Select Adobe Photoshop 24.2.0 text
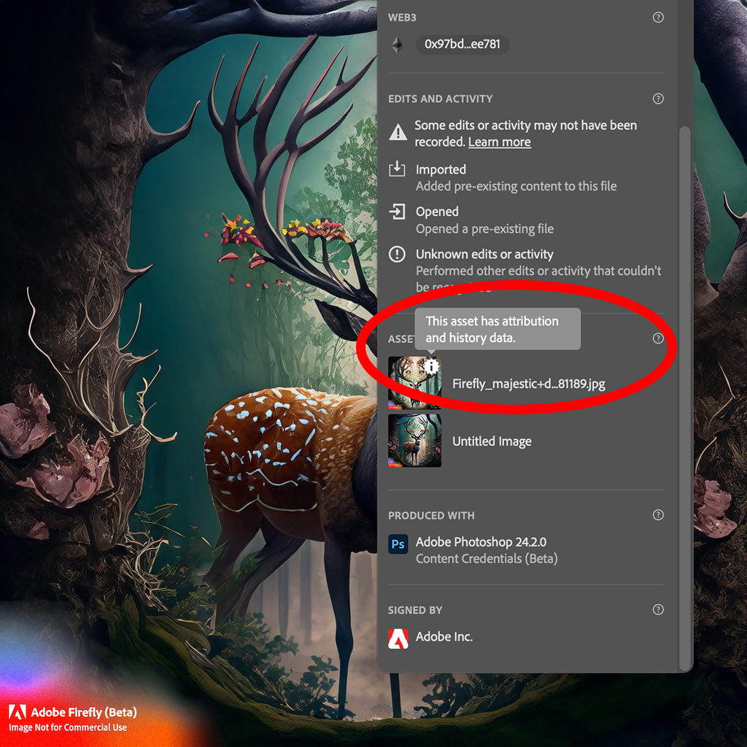Image resolution: width=747 pixels, height=747 pixels. tap(481, 542)
